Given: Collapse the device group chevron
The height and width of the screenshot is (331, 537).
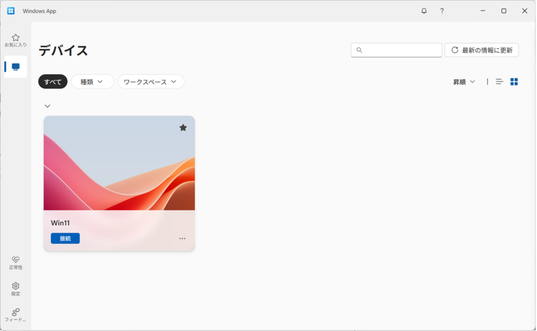Looking at the screenshot, I should 48,106.
